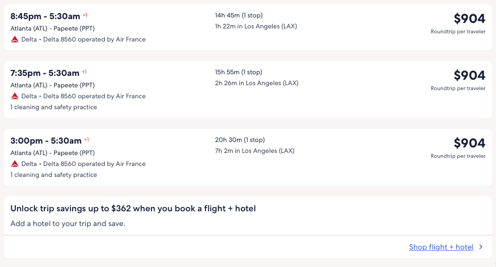Viewport: 496px width, 267px height.
Task: Click the Unlock trip savings up to $362 heading
Action: pos(133,209)
